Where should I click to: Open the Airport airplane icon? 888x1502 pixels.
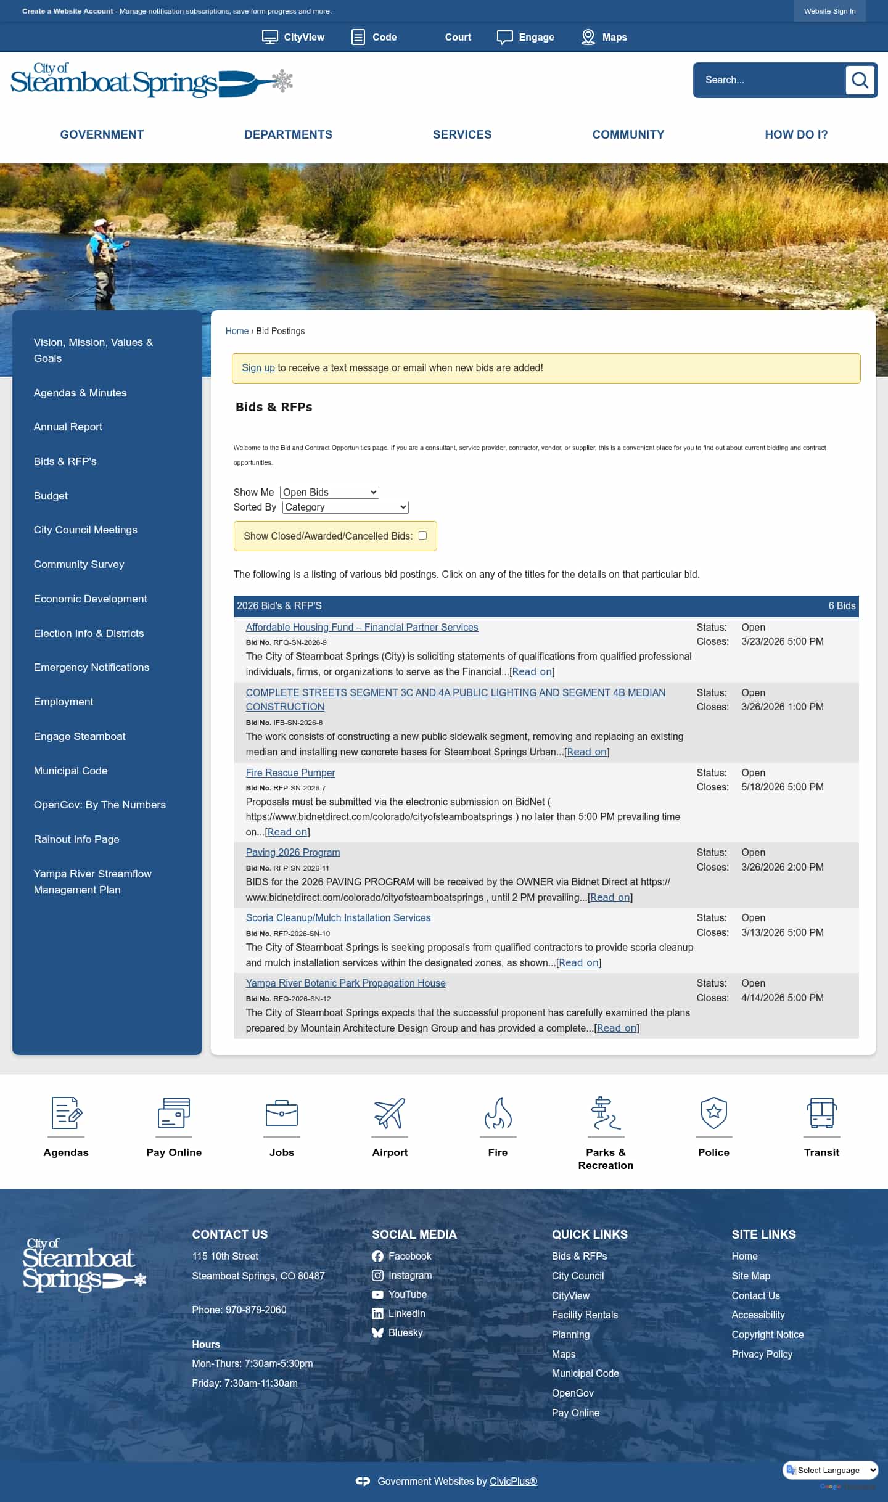[x=390, y=1113]
